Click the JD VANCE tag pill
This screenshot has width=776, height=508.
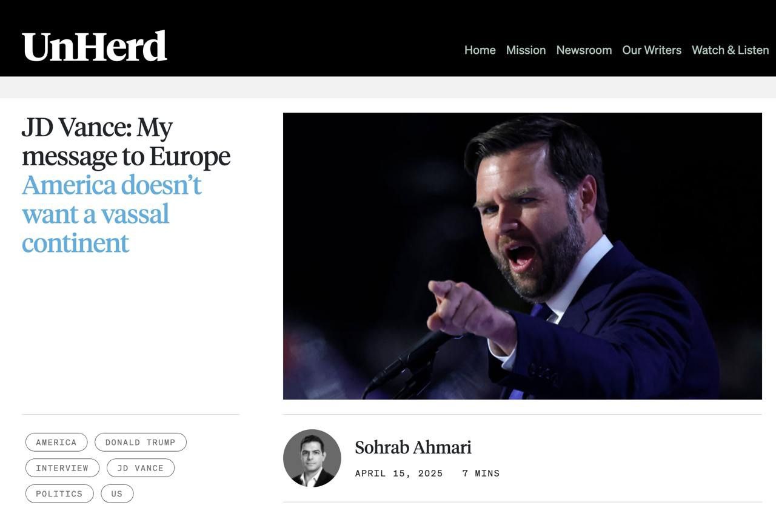coord(140,468)
